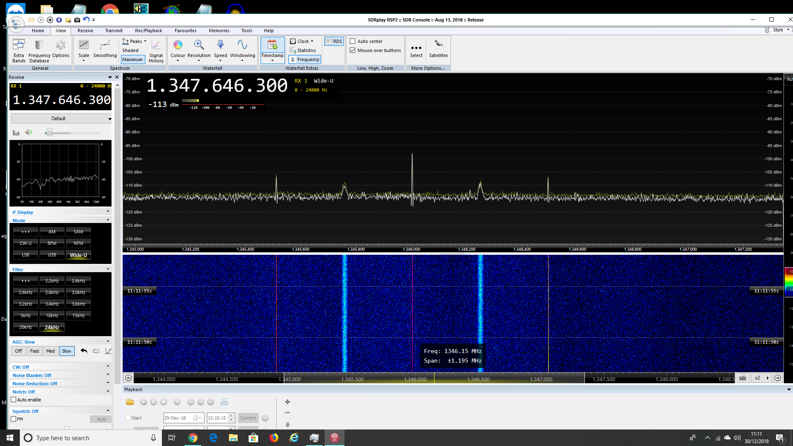The width and height of the screenshot is (793, 446).
Task: Open the Memories ribbon tab
Action: pos(219,31)
